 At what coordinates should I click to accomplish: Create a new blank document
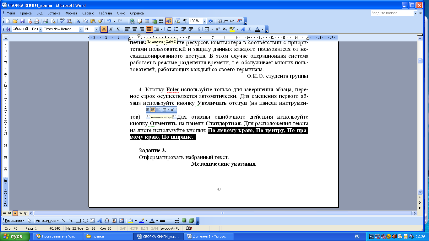point(8,21)
